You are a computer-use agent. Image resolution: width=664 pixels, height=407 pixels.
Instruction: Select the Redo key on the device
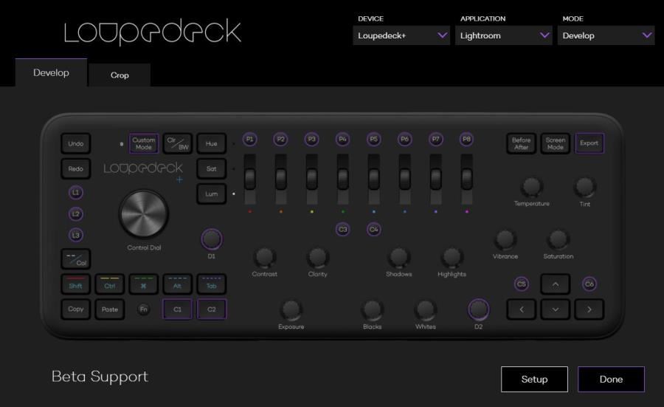point(76,168)
